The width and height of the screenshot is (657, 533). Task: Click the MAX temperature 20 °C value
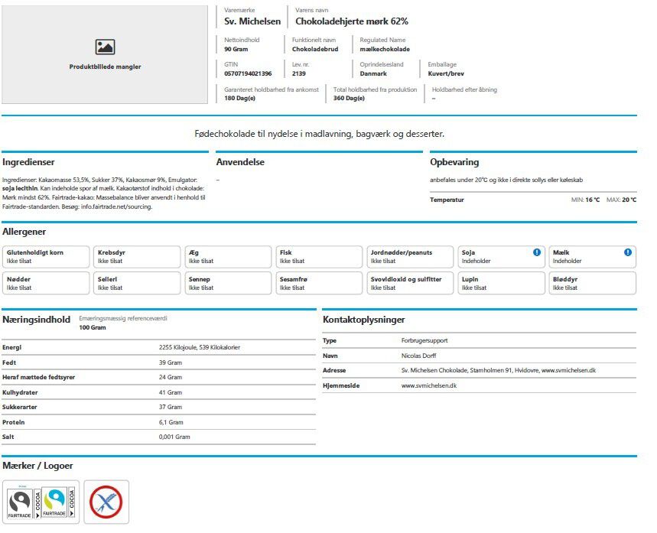point(629,200)
